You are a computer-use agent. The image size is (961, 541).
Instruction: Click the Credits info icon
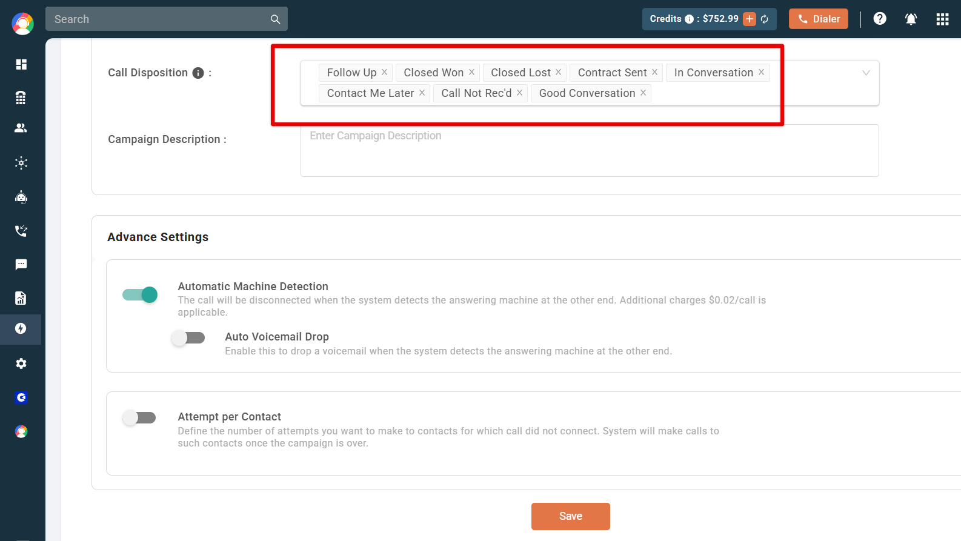click(x=689, y=19)
